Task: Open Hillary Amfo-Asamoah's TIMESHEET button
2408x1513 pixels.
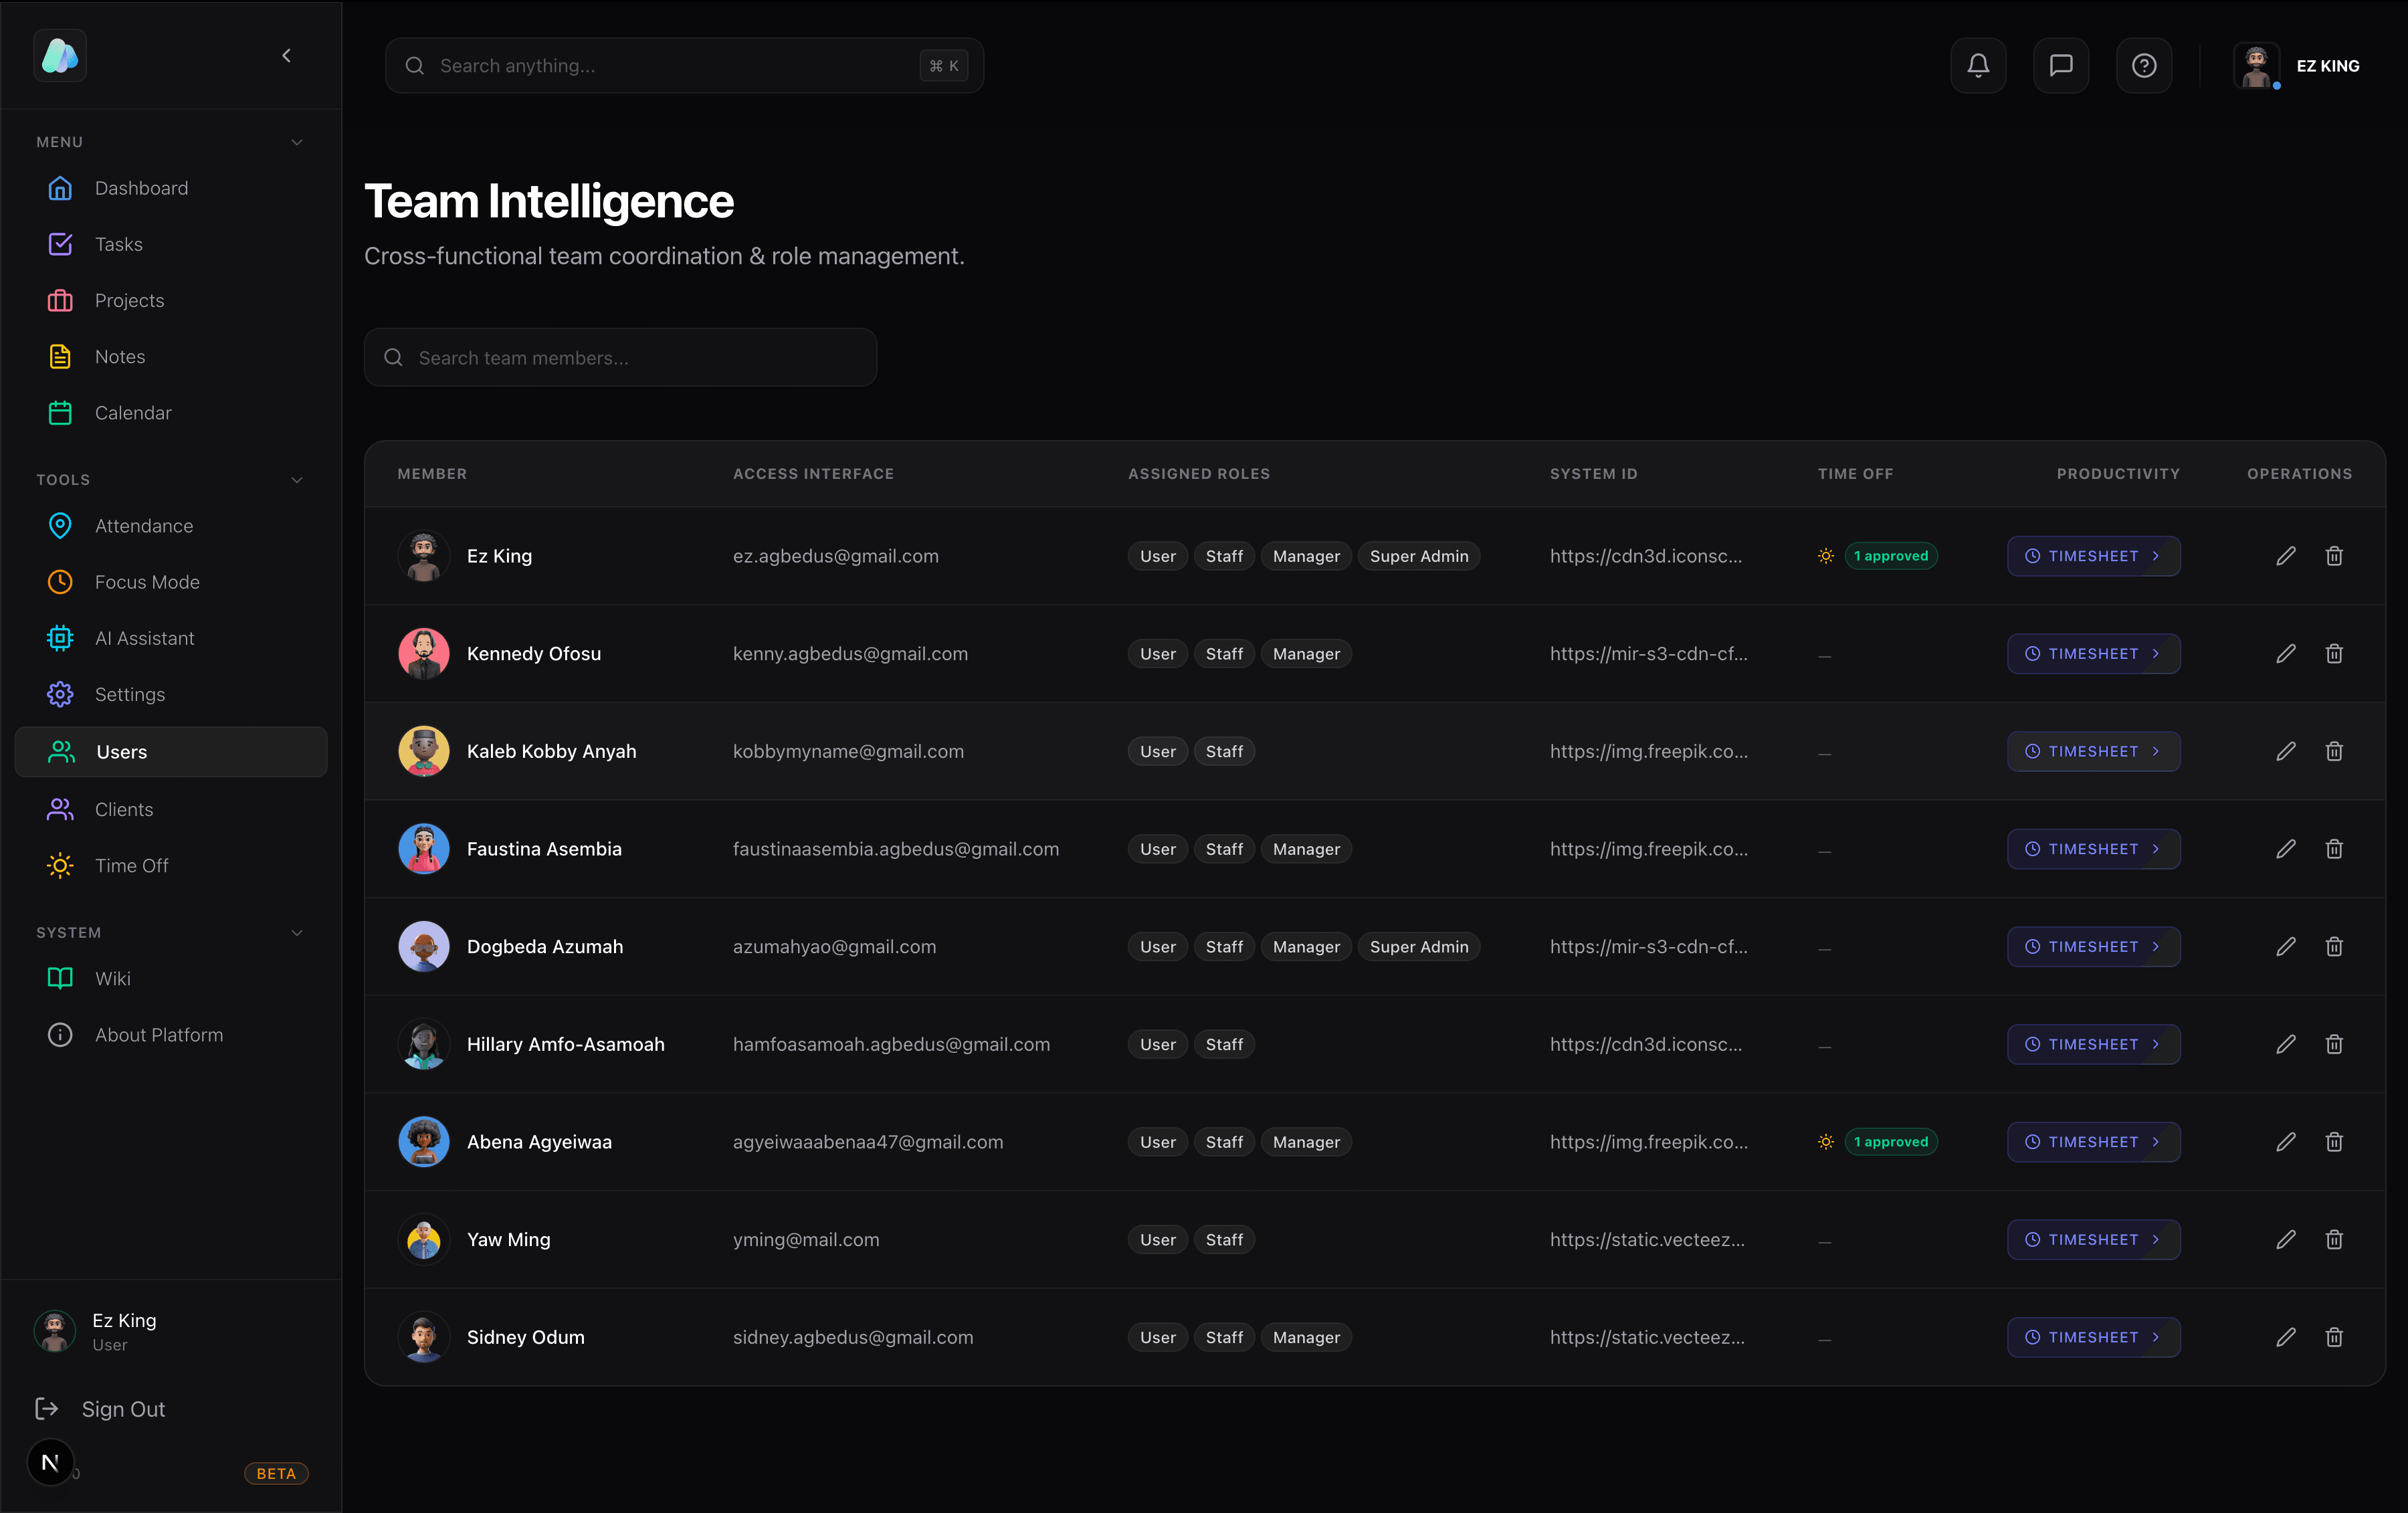Action: pos(2093,1044)
